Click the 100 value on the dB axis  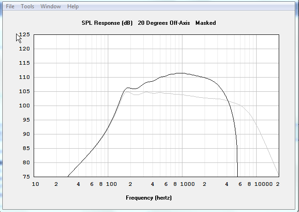click(24, 106)
